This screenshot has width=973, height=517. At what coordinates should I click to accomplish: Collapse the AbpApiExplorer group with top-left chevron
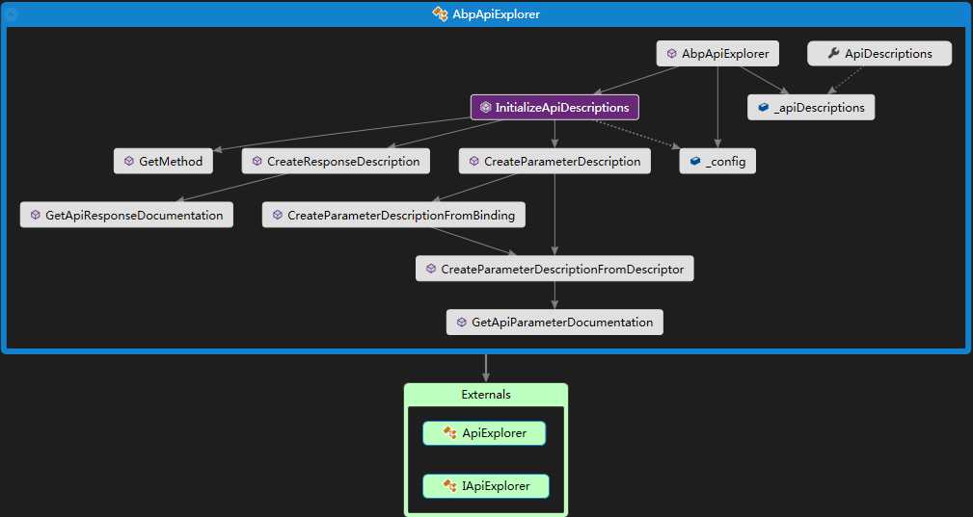pos(12,13)
